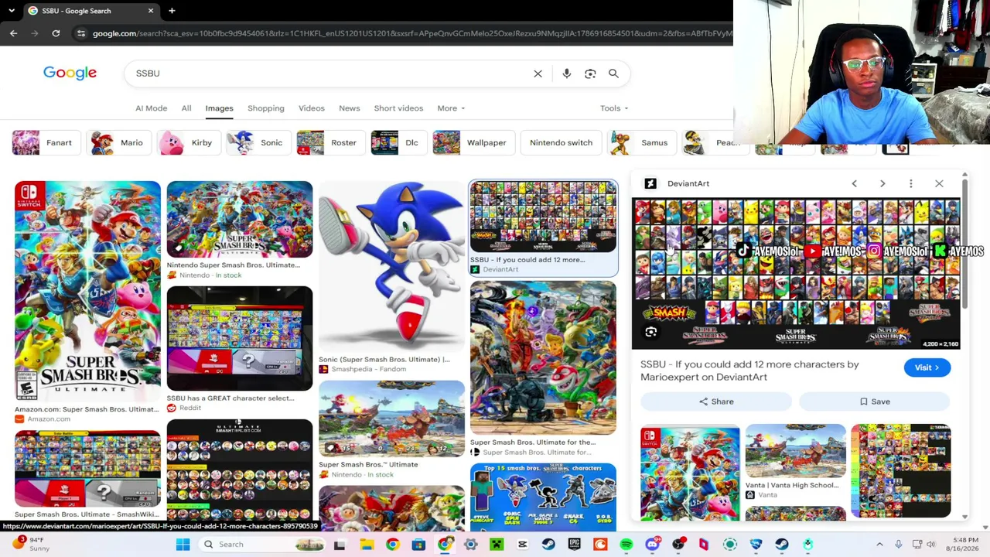Expand the More search categories dropdown
This screenshot has height=557, width=990.
click(451, 108)
